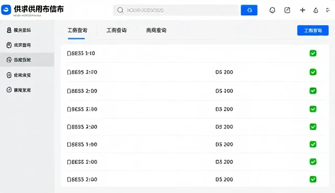335x193 pixels.
Task: Click the blue search button icon
Action: tap(249, 10)
